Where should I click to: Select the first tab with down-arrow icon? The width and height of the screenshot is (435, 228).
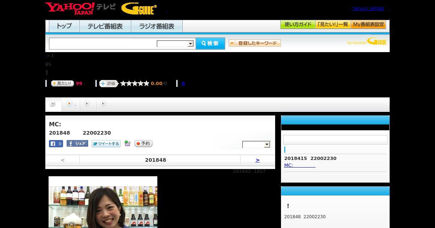tap(53, 104)
